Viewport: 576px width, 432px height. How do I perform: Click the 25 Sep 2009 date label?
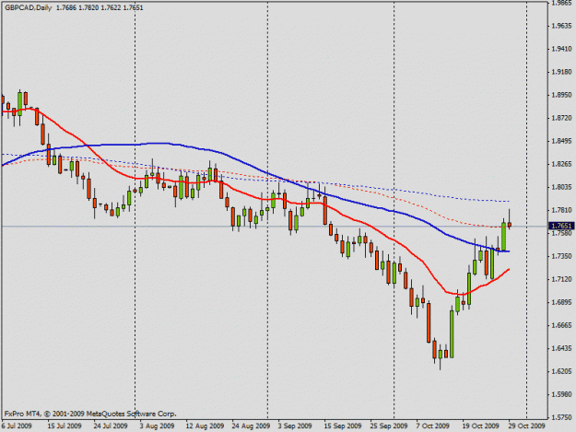coord(389,426)
